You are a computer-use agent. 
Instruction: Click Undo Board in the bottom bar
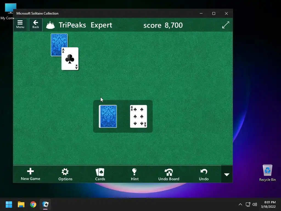(x=169, y=174)
